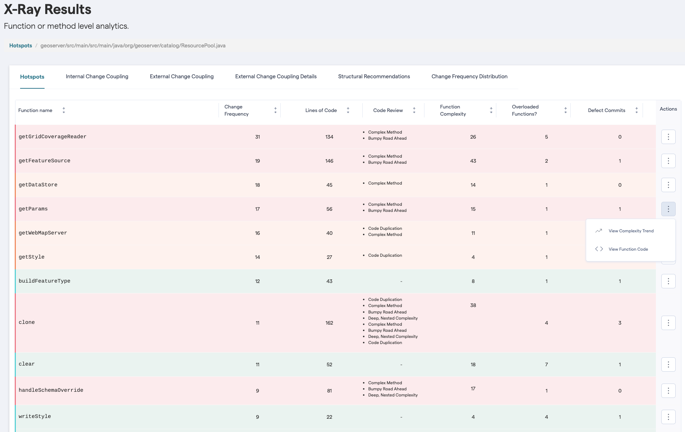Close the getParams actions menu button
Screen dimensions: 685x432
[x=668, y=209]
